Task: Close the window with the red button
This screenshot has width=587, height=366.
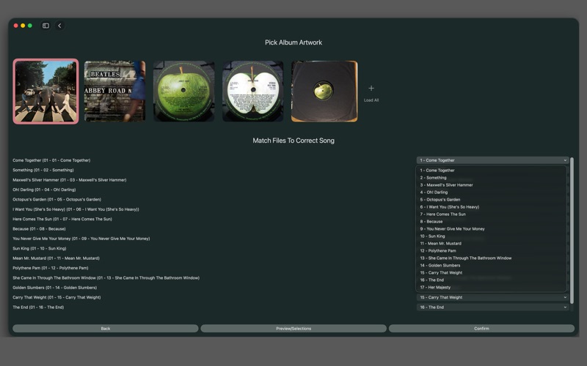Action: pyautogui.click(x=15, y=26)
